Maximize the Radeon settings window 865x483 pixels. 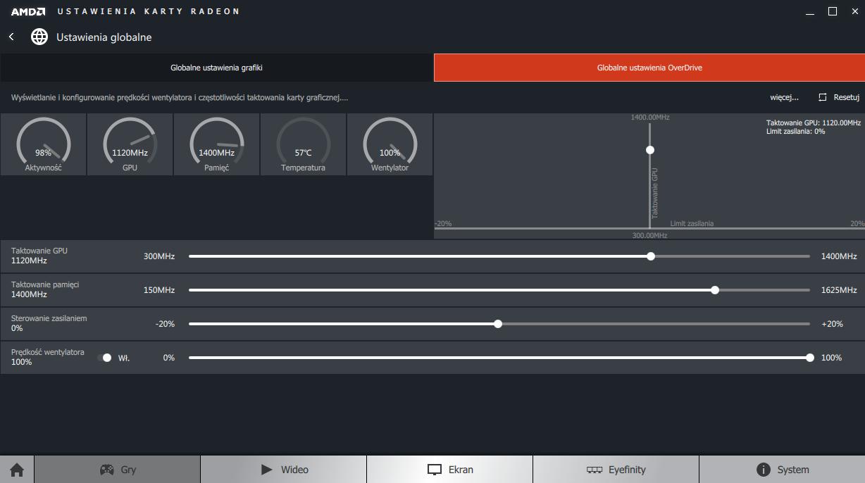pyautogui.click(x=833, y=11)
